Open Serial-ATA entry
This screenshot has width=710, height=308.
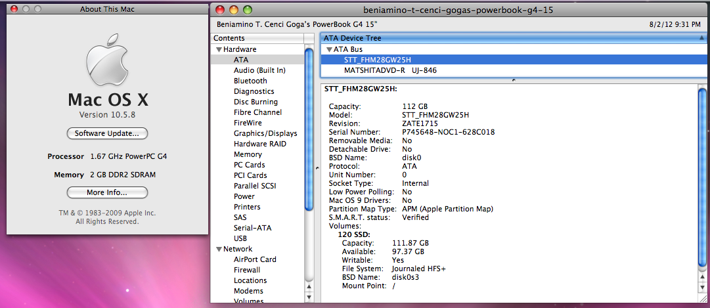(253, 228)
